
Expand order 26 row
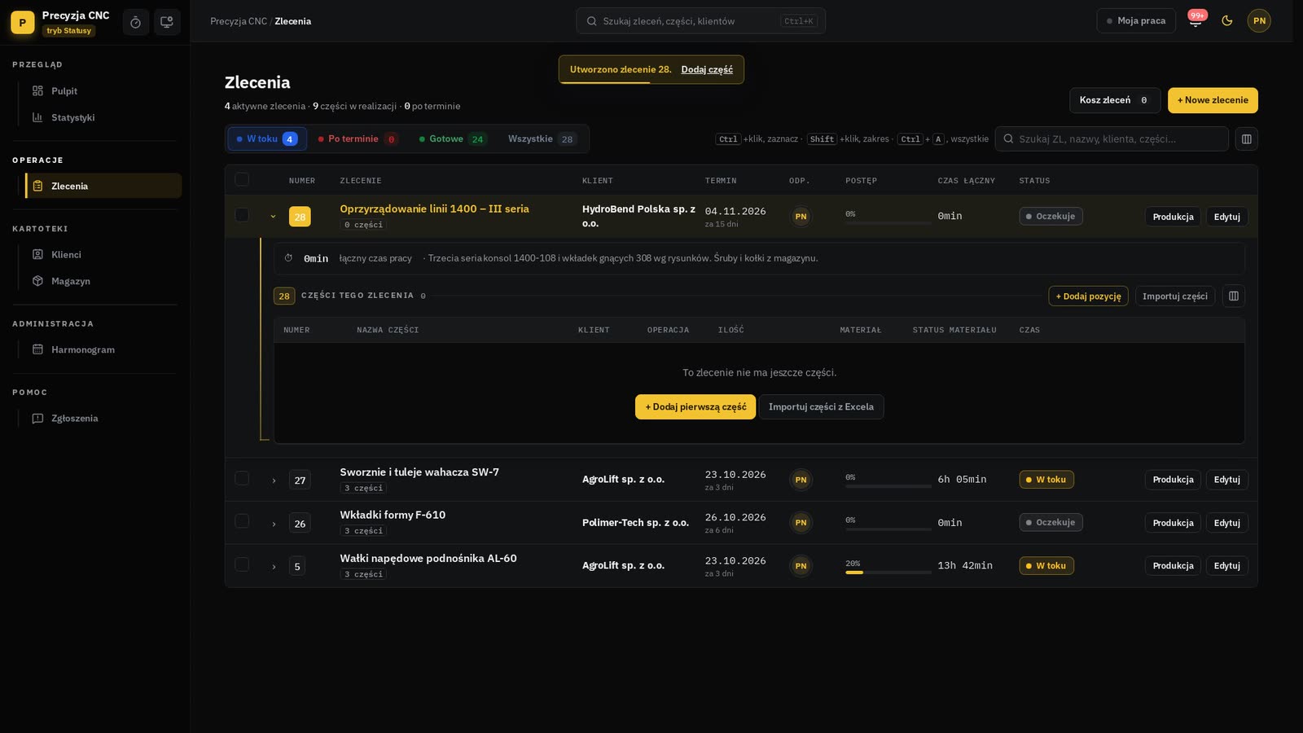(274, 524)
